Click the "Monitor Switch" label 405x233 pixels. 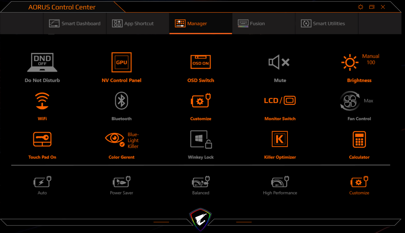coord(280,119)
